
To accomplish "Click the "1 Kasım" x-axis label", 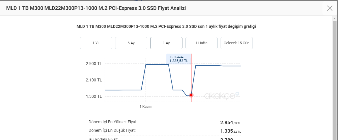I will click(x=146, y=107).
